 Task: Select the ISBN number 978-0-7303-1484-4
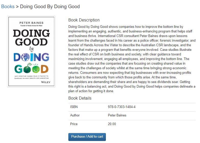pyautogui.click(x=122, y=107)
